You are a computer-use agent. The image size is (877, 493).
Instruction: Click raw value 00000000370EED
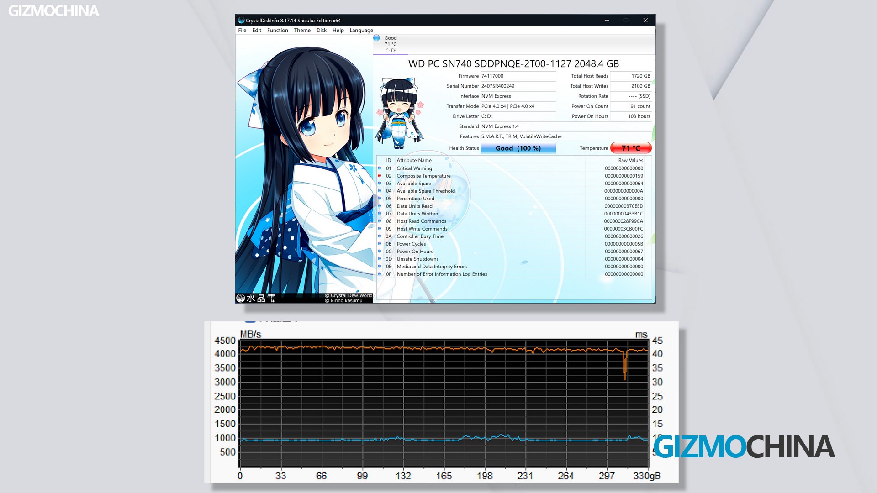click(x=623, y=206)
